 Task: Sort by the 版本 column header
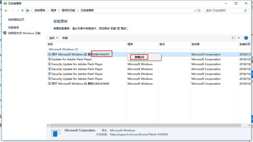click(162, 44)
